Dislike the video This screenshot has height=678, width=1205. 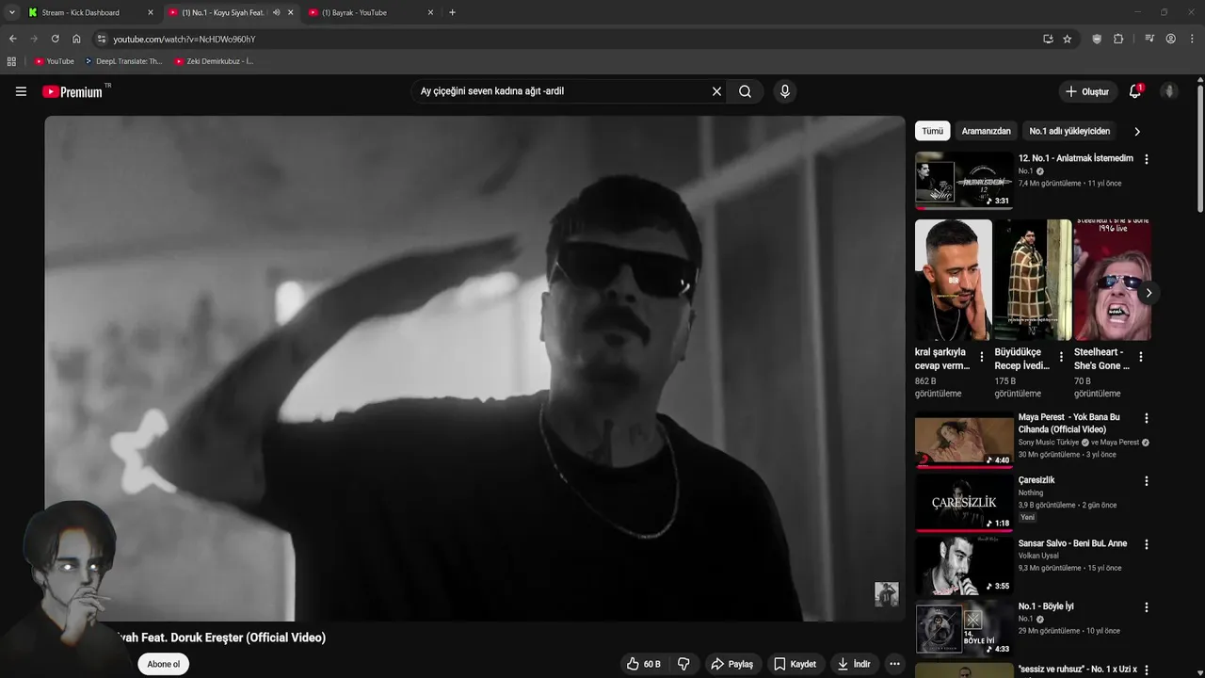(x=683, y=664)
